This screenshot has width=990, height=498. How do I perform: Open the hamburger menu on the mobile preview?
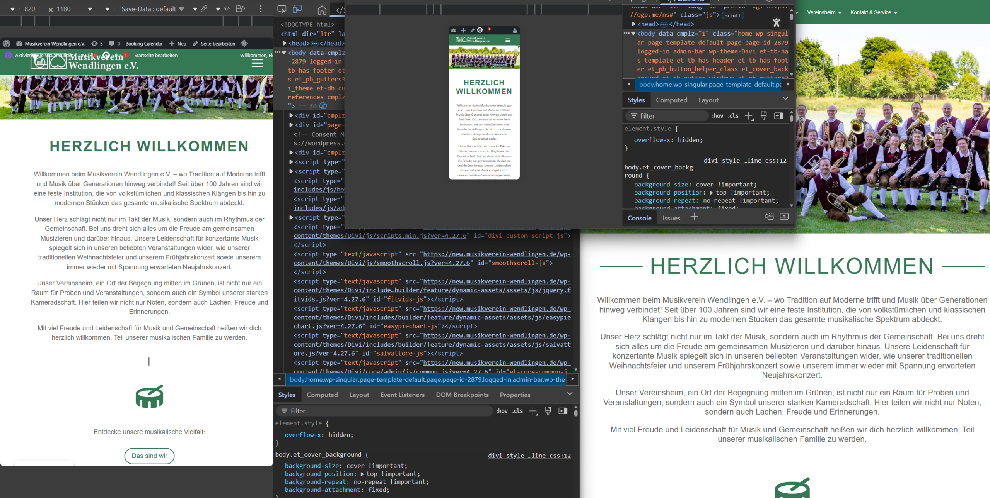tap(507, 39)
